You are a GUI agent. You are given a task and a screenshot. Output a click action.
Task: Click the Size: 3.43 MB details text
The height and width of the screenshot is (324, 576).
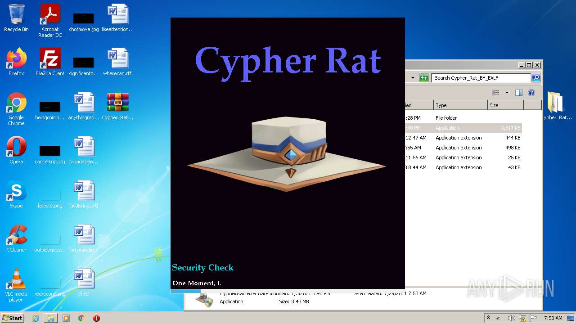tap(294, 301)
